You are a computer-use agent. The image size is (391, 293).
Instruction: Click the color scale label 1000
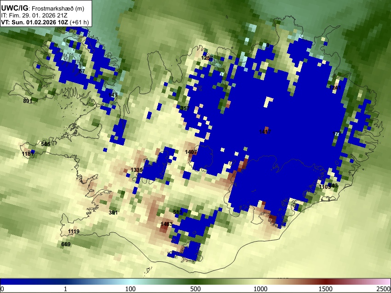click(x=260, y=289)
